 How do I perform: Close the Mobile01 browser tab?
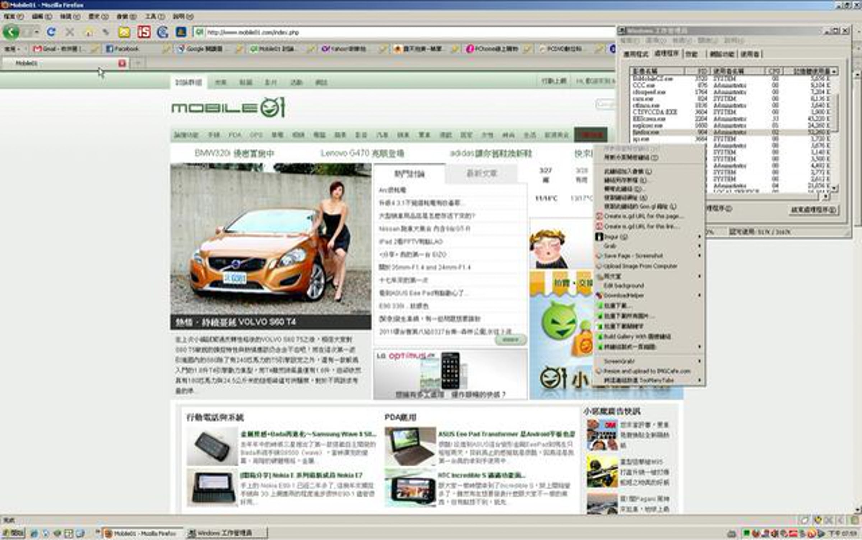tap(122, 64)
